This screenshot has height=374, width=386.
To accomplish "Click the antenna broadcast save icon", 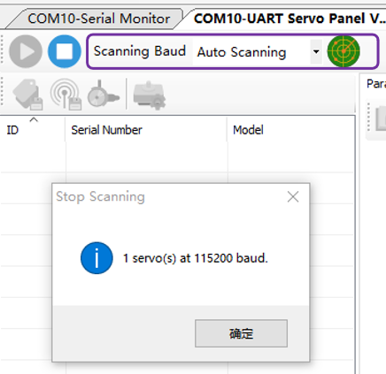I will coord(66,95).
